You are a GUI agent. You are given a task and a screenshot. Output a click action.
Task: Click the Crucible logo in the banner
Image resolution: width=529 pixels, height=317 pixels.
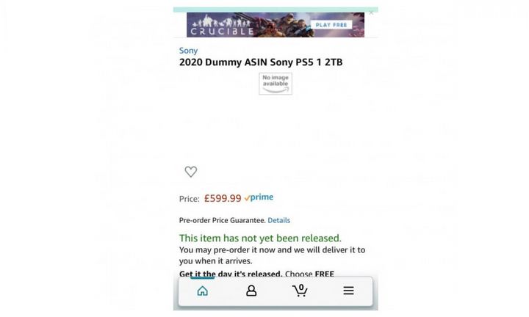222,27
